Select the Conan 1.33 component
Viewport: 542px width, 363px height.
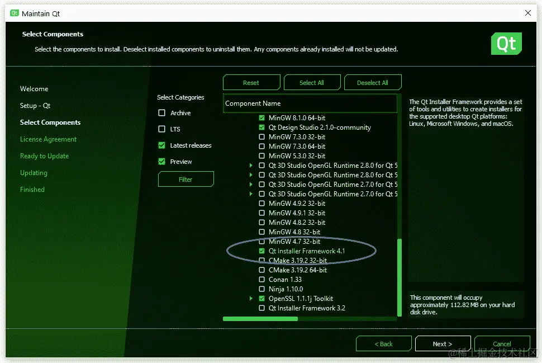pos(261,279)
